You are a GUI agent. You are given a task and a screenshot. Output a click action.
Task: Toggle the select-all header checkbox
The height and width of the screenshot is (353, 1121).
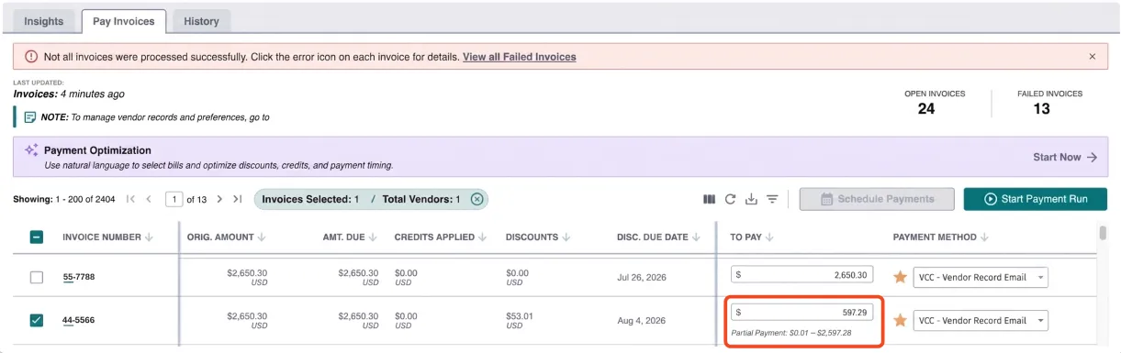(36, 237)
